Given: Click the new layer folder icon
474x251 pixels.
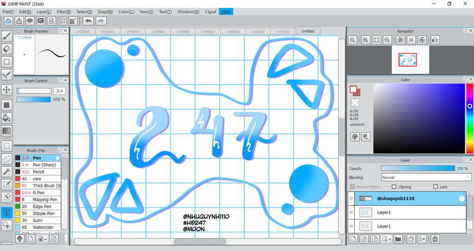Looking at the screenshot, I should (398, 239).
